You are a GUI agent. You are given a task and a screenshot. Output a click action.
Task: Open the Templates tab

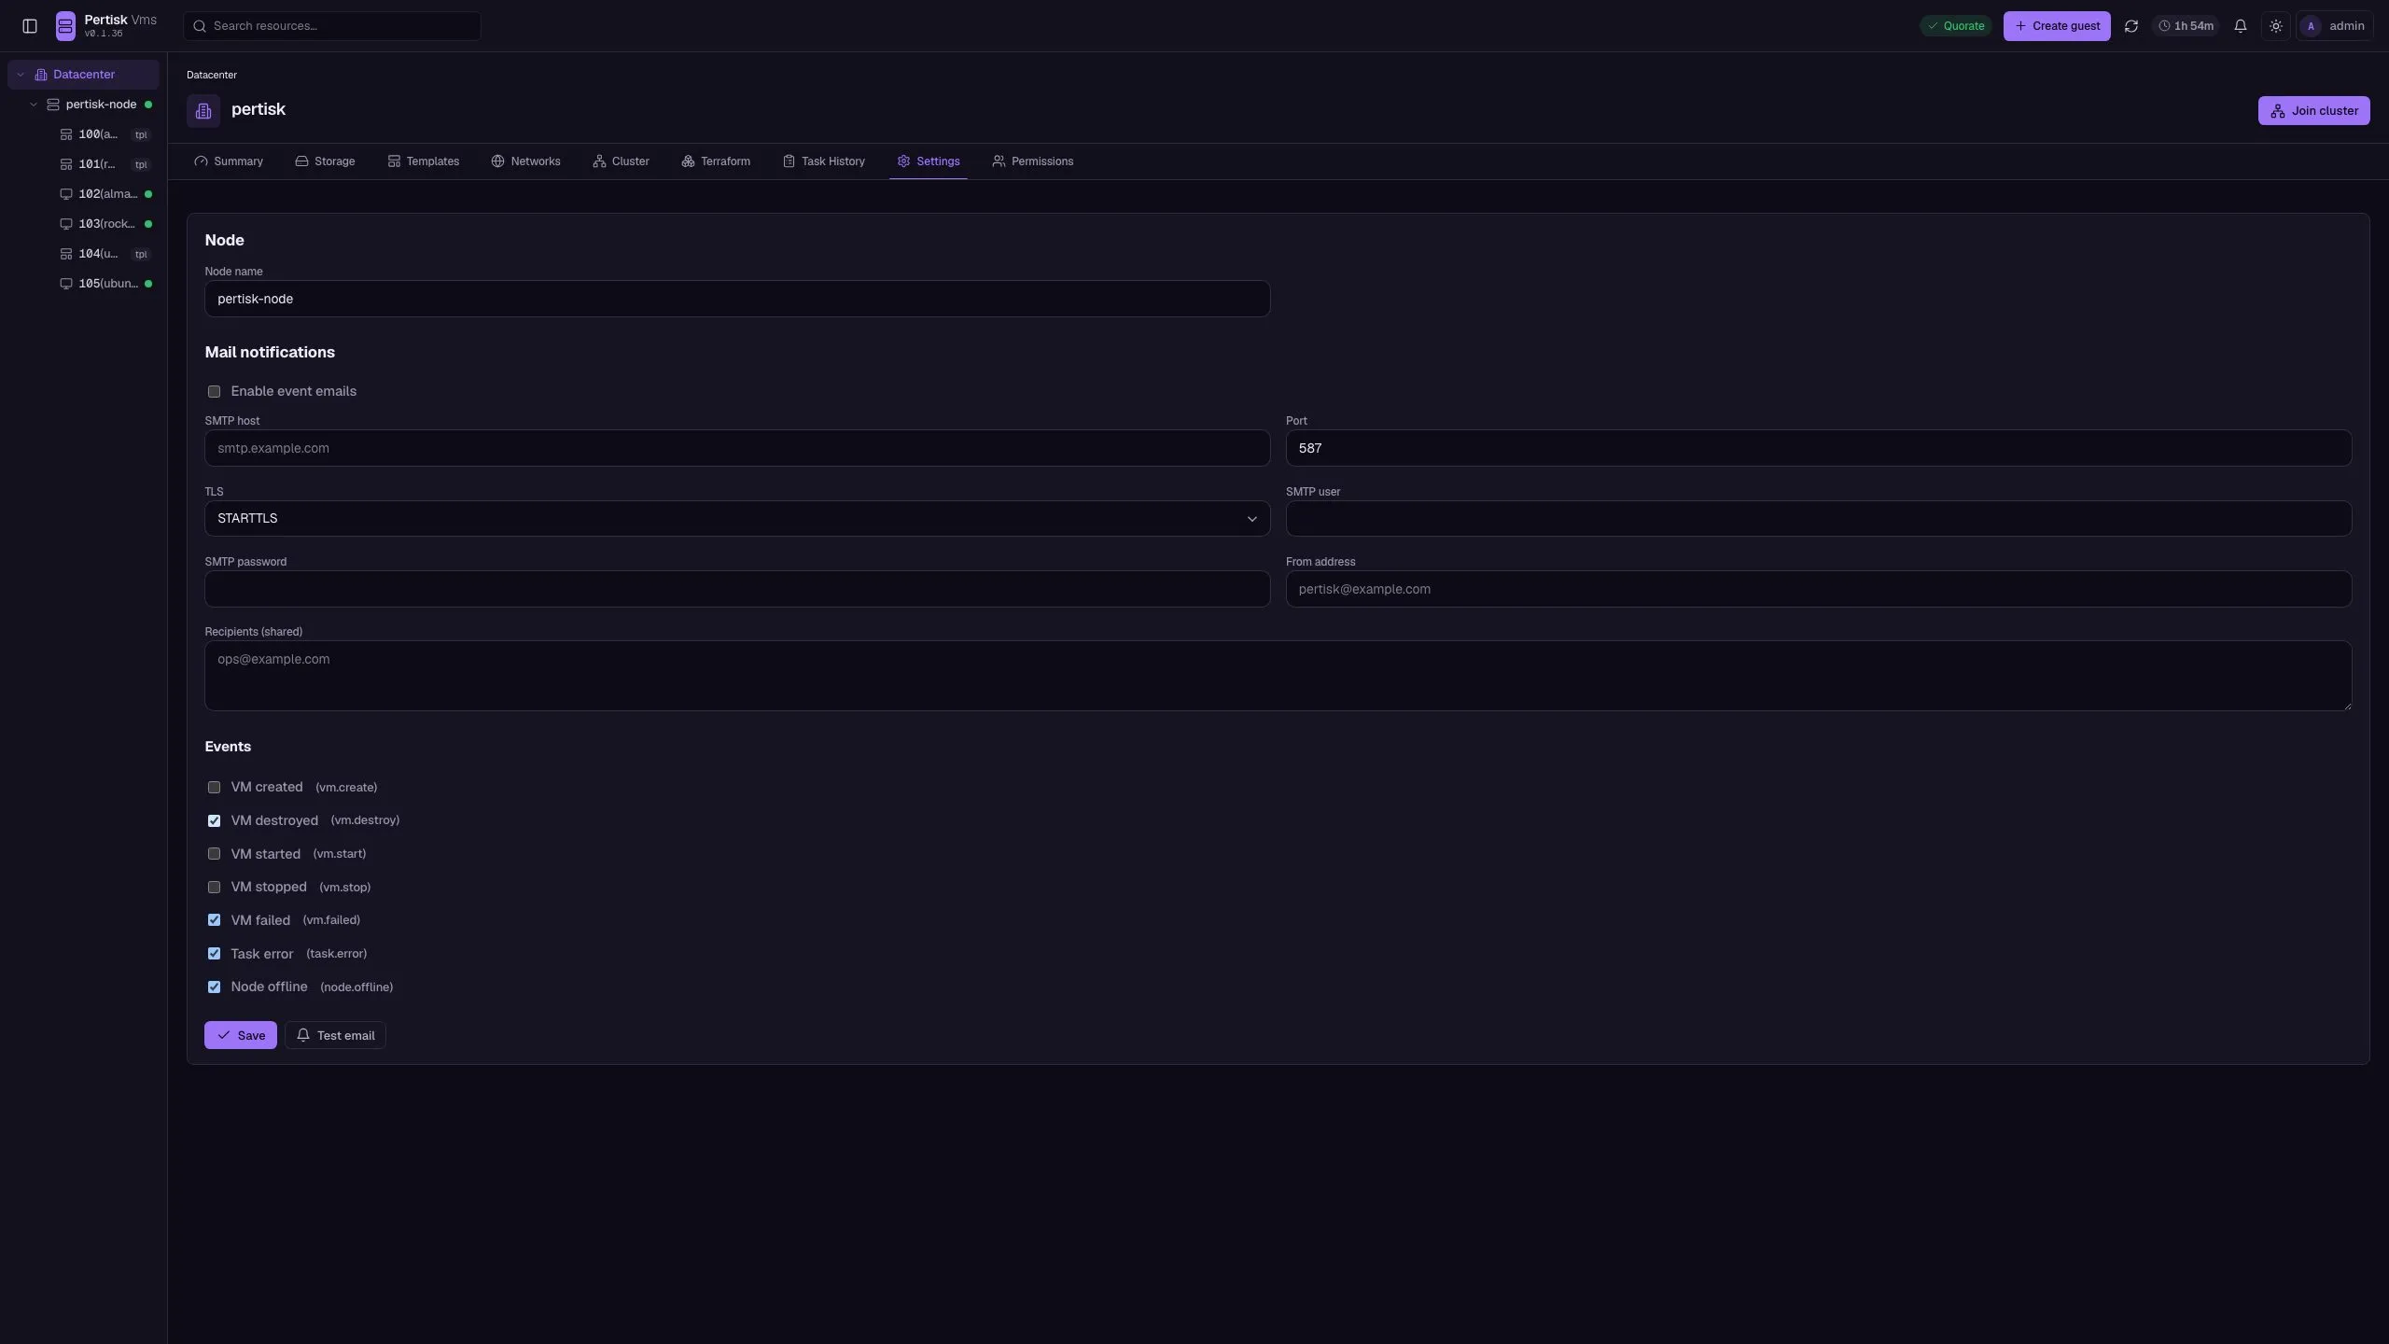pyautogui.click(x=423, y=161)
